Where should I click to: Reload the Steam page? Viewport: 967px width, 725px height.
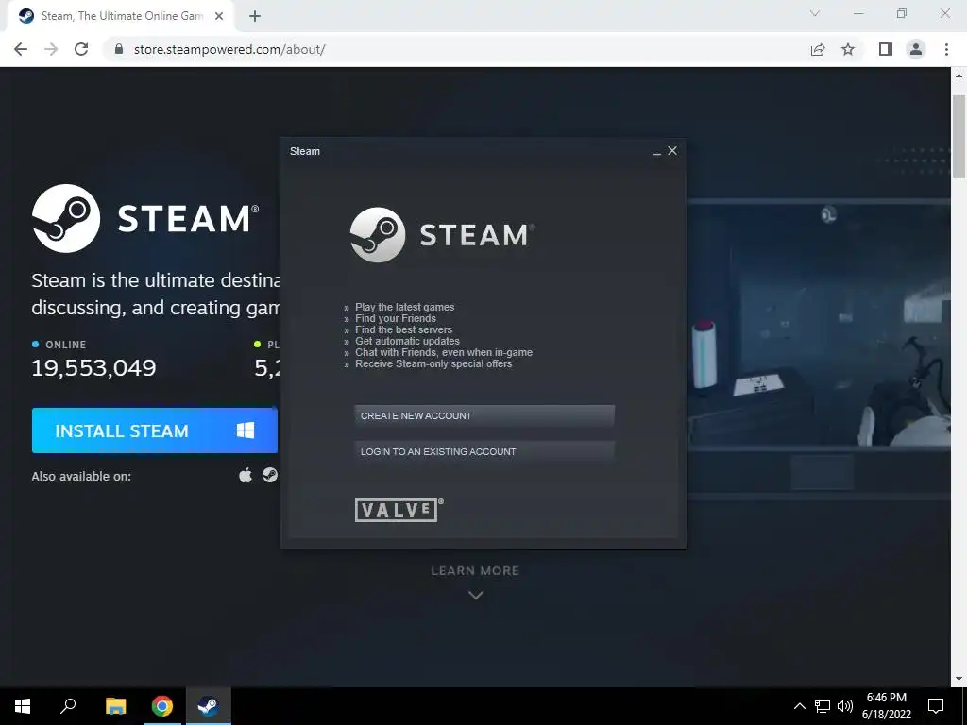click(81, 49)
